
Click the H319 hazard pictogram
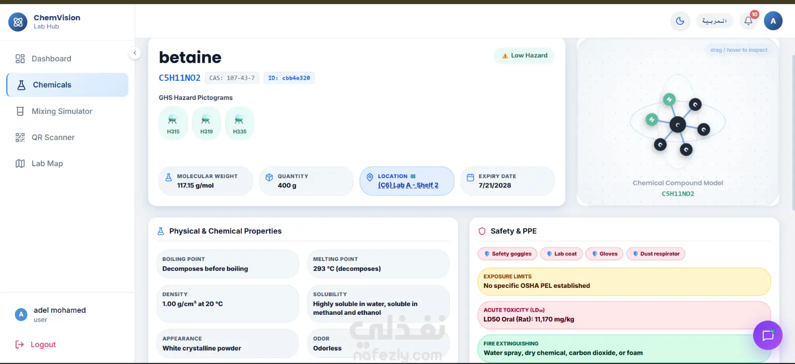click(207, 123)
